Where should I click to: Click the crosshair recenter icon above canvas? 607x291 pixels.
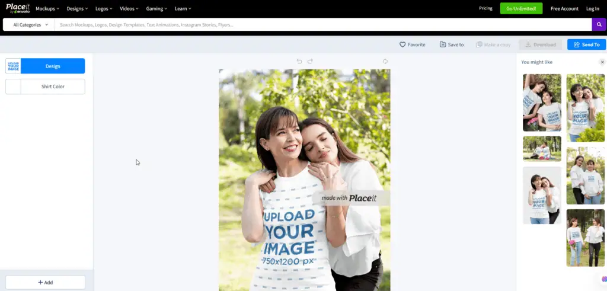[385, 61]
